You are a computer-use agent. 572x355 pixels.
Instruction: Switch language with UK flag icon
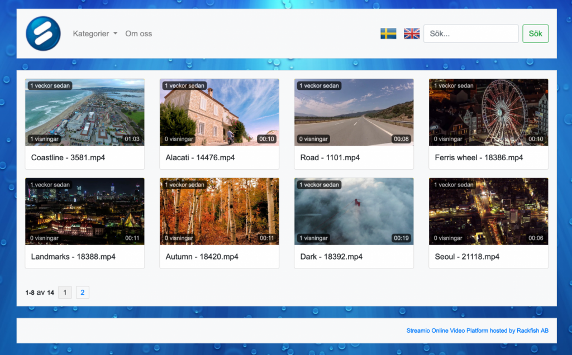412,33
